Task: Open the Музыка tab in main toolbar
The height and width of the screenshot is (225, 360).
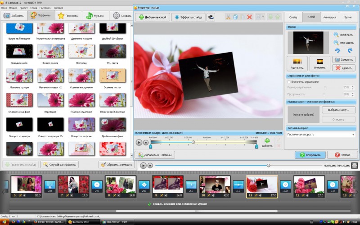Action: tap(95, 16)
